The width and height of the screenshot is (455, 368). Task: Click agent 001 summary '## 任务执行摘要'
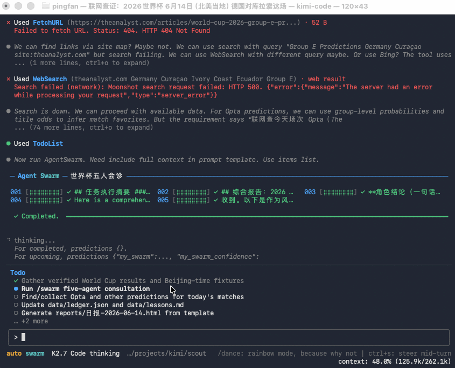pos(112,192)
